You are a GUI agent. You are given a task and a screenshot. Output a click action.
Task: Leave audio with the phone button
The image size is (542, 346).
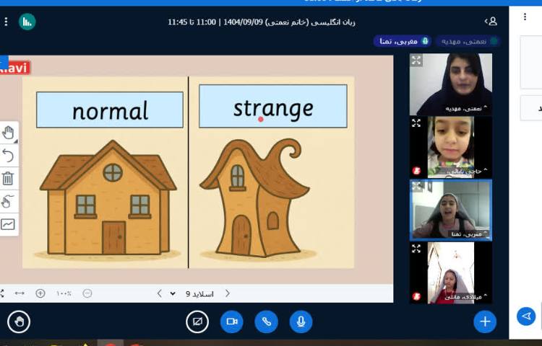coord(267,321)
